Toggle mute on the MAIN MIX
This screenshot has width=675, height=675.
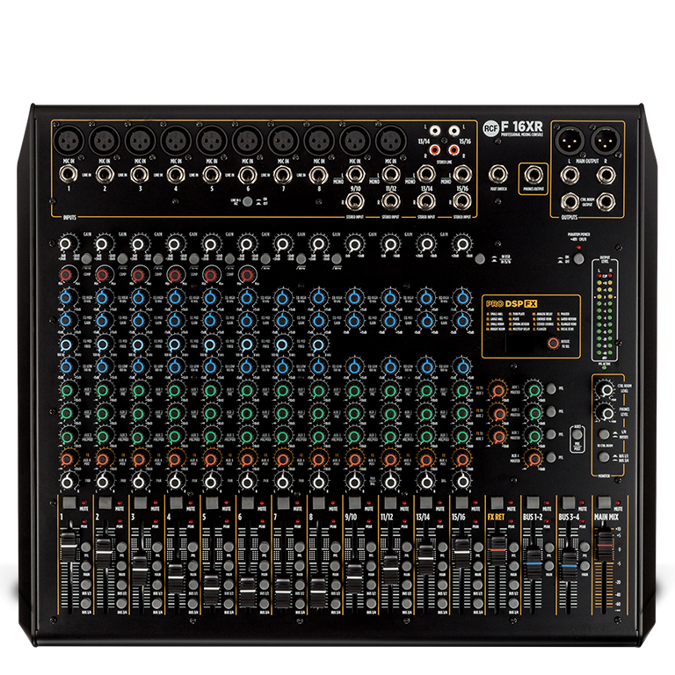coord(603,504)
